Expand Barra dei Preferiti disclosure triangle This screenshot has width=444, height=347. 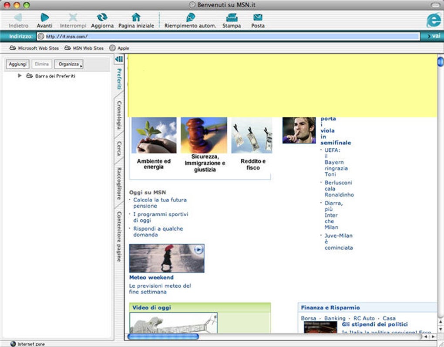[20, 76]
